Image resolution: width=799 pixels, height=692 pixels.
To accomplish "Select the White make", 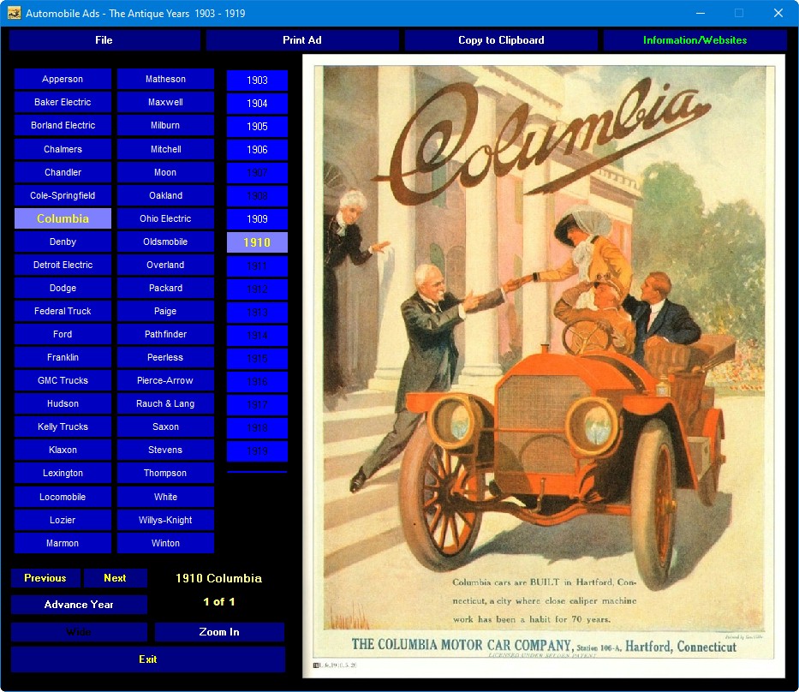I will (x=165, y=497).
